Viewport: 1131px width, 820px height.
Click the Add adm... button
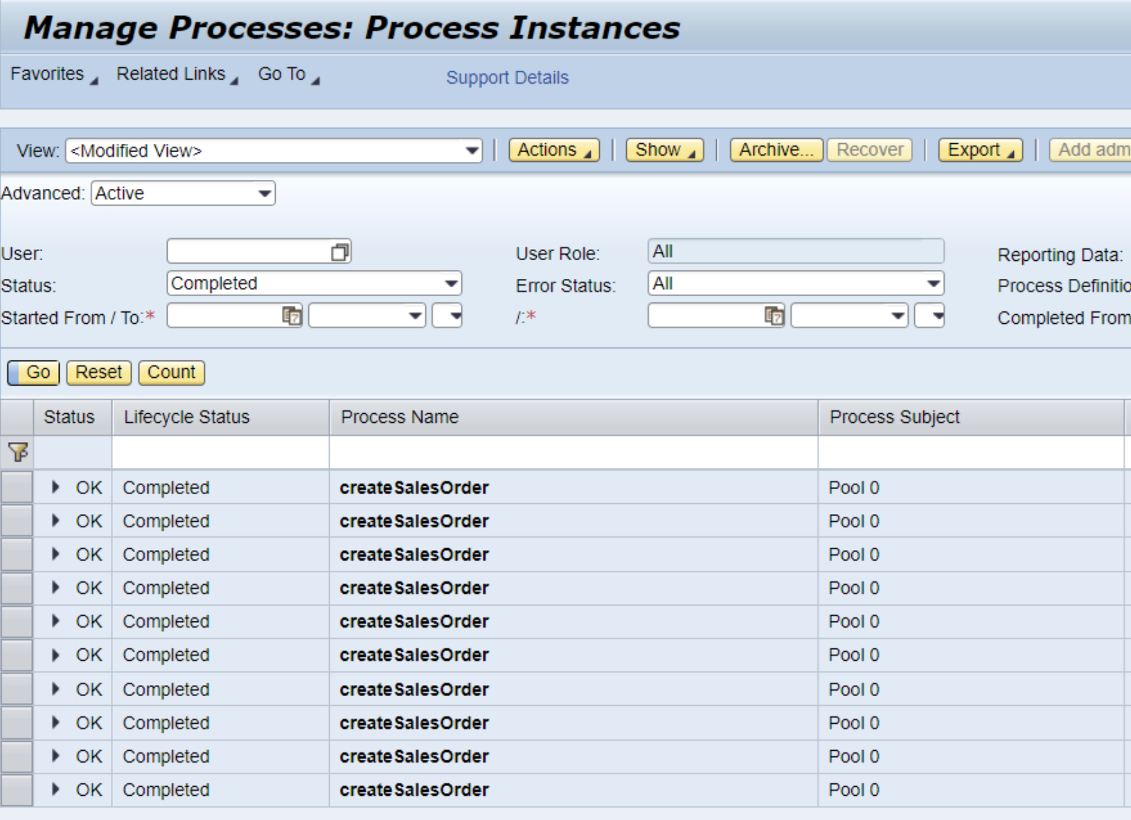[x=1090, y=150]
